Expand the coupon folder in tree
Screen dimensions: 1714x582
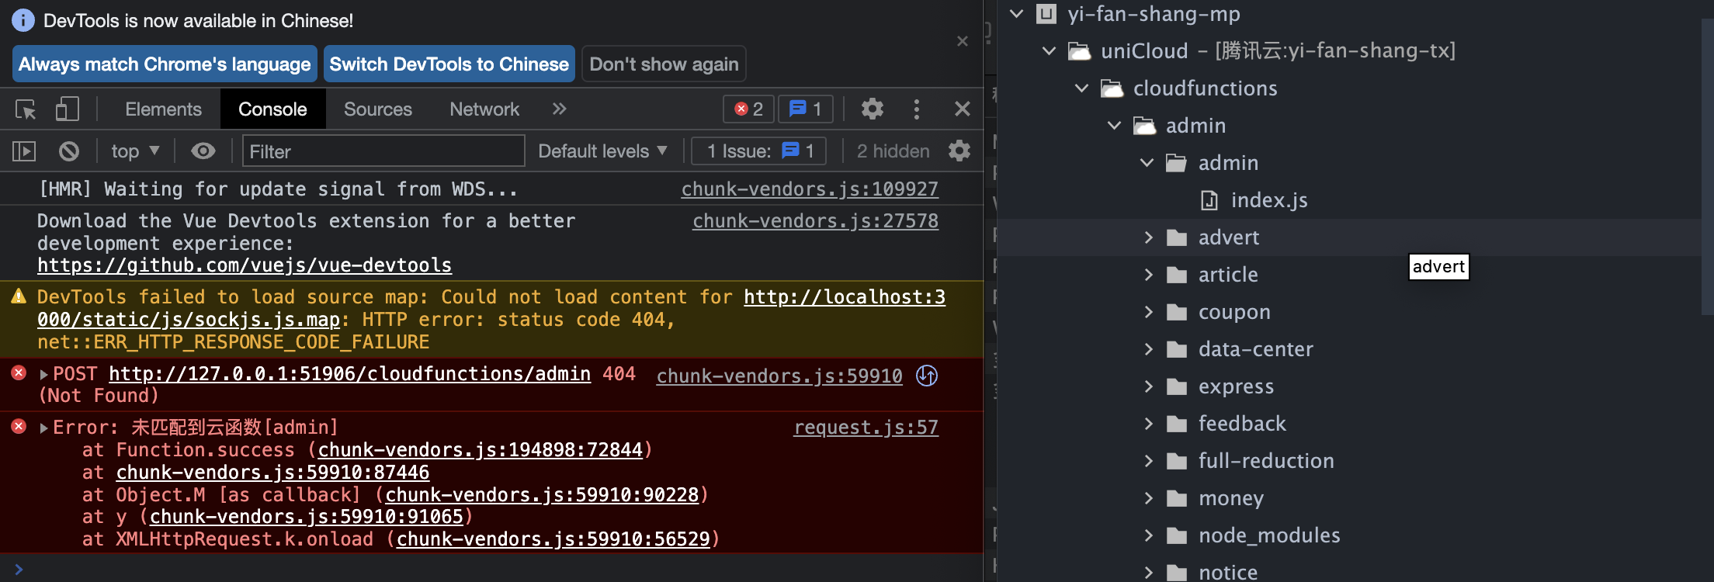1149,312
